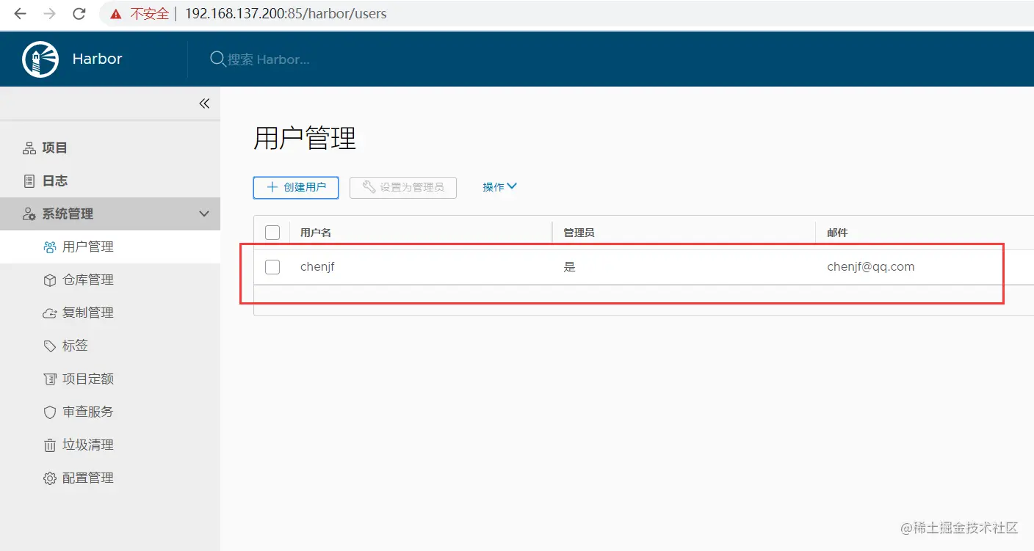Image resolution: width=1034 pixels, height=551 pixels.
Task: Click the 复制管理 cloud icon
Action: click(50, 313)
